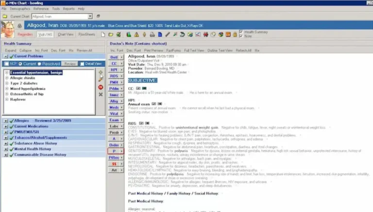This screenshot has width=373, height=212.
Task: Expand the Current Medications section
Action: (x=6, y=126)
